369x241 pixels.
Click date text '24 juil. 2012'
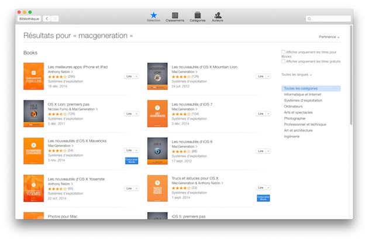181,86
